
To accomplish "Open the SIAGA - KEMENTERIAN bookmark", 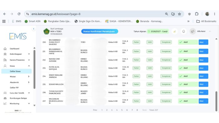I will click(119, 21).
